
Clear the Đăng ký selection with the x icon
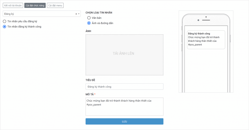(x=76, y=14)
